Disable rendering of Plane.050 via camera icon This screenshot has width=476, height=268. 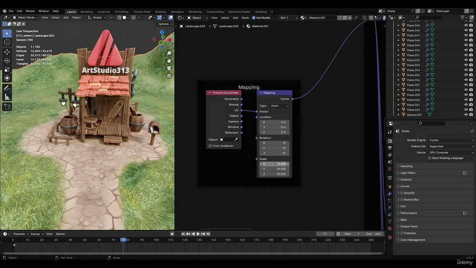(471, 50)
